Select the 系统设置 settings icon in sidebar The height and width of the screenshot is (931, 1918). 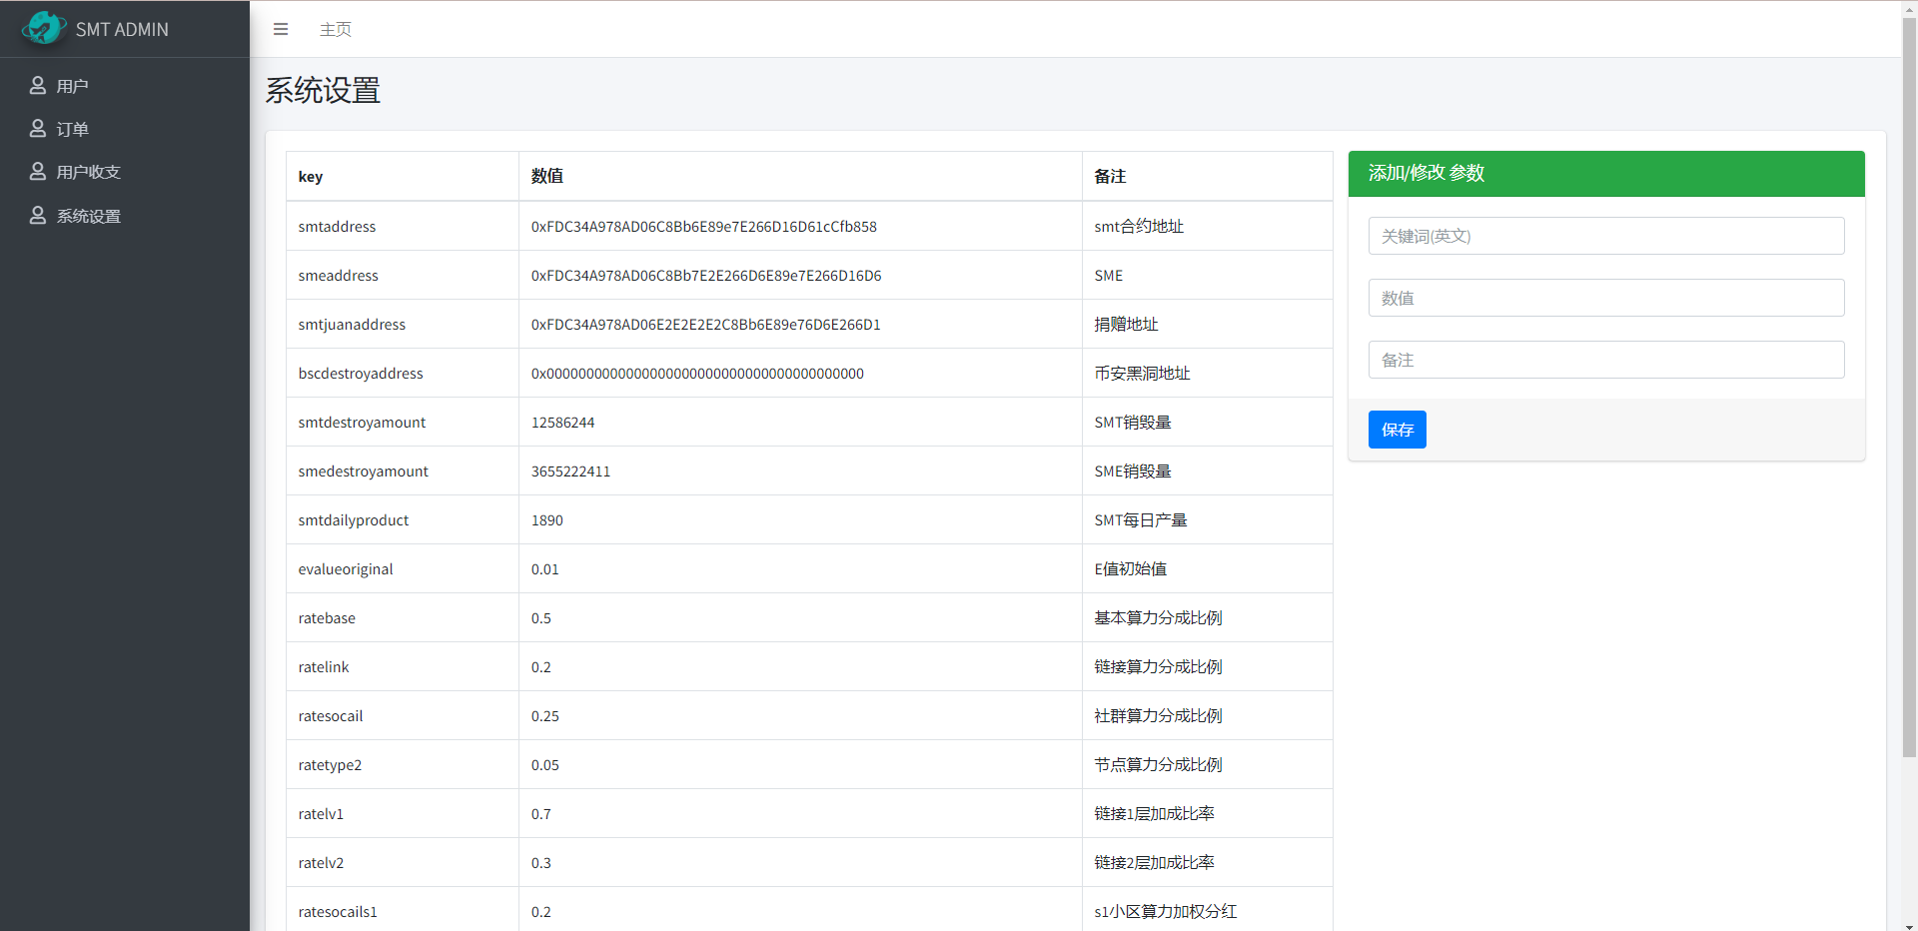38,215
